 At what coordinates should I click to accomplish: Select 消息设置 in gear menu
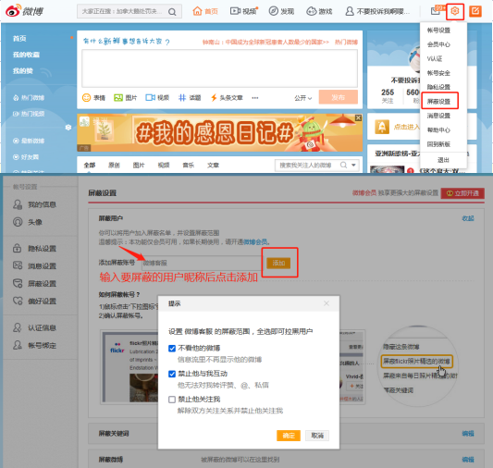click(x=438, y=116)
